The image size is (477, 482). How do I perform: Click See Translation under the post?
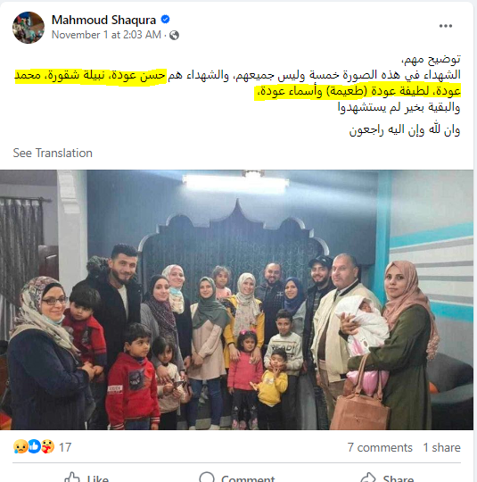point(53,153)
